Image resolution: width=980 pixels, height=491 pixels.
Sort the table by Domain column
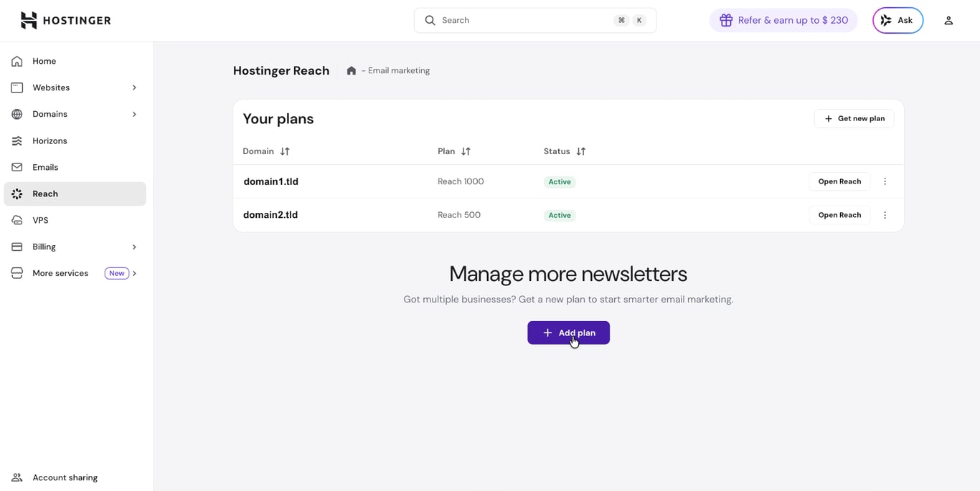284,151
